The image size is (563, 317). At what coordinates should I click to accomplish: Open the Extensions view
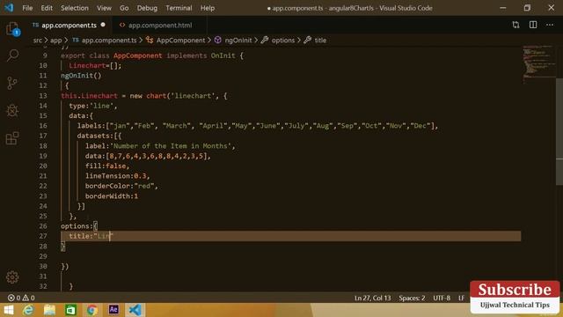pyautogui.click(x=12, y=138)
